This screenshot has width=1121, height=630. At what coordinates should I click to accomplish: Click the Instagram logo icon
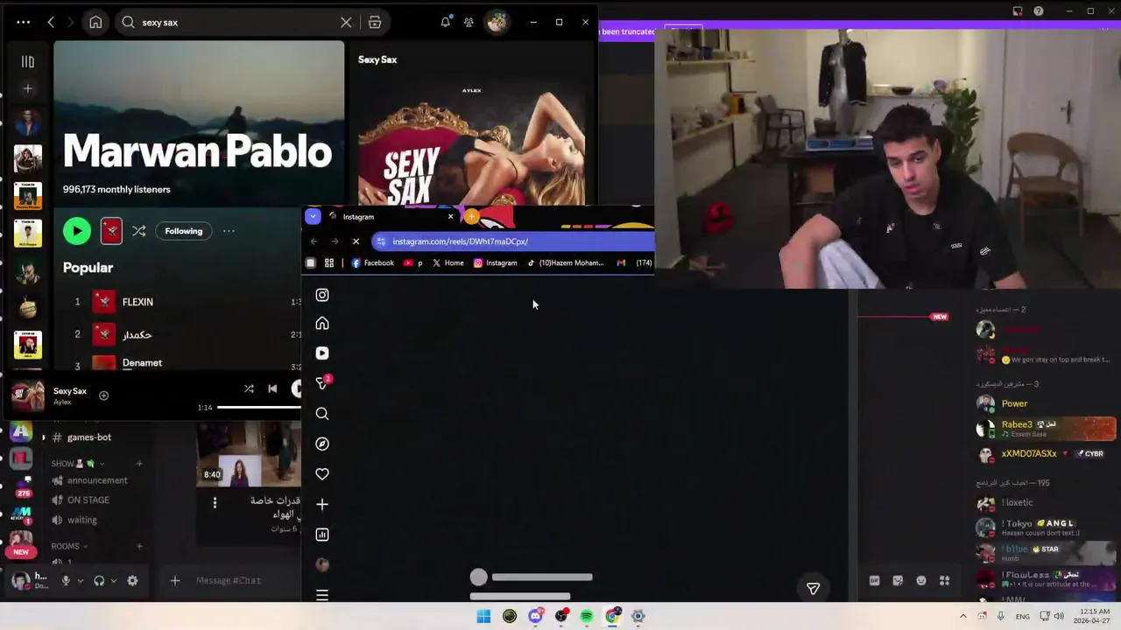[x=322, y=295]
